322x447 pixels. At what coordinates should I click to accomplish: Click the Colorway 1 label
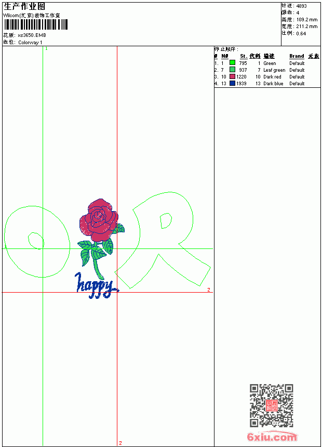30,43
